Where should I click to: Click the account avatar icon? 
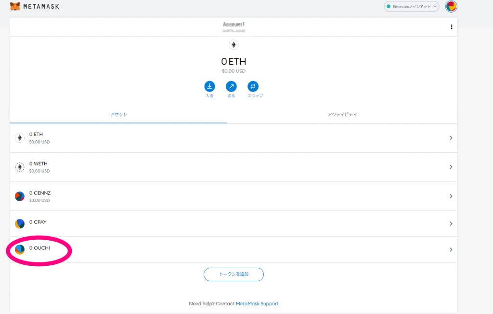point(451,7)
